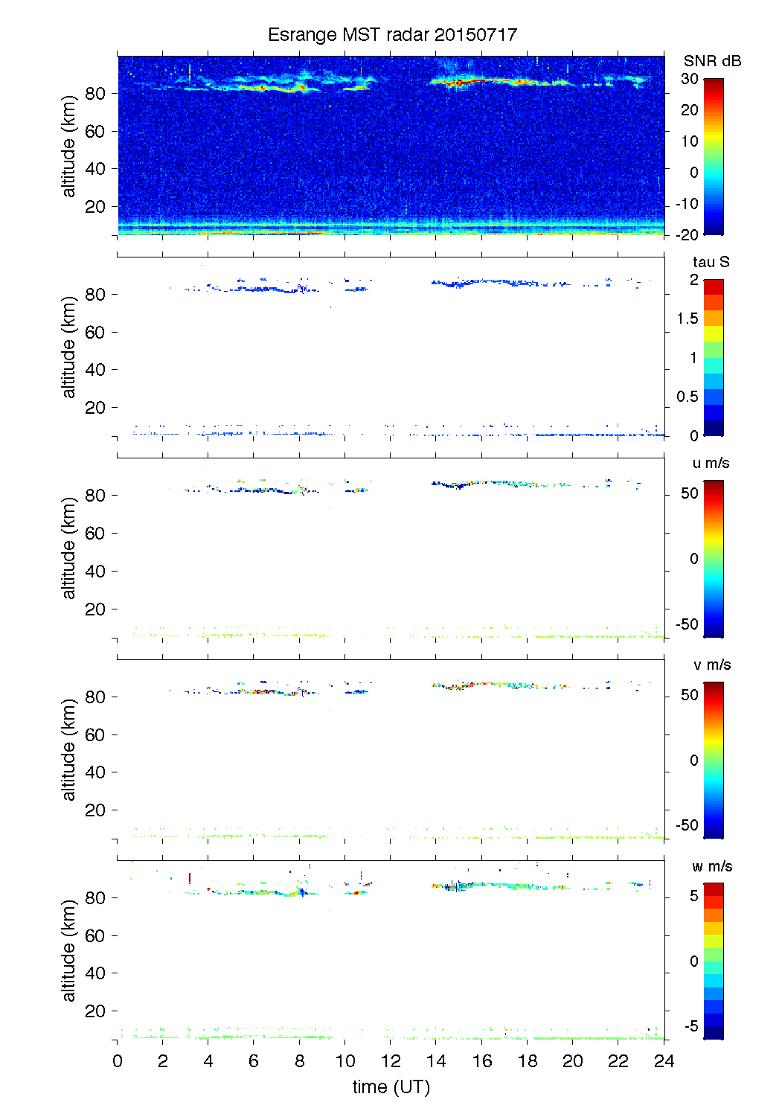The width and height of the screenshot is (782, 1117).
Task: Click the 'tau S' colorbar label
Action: [711, 262]
